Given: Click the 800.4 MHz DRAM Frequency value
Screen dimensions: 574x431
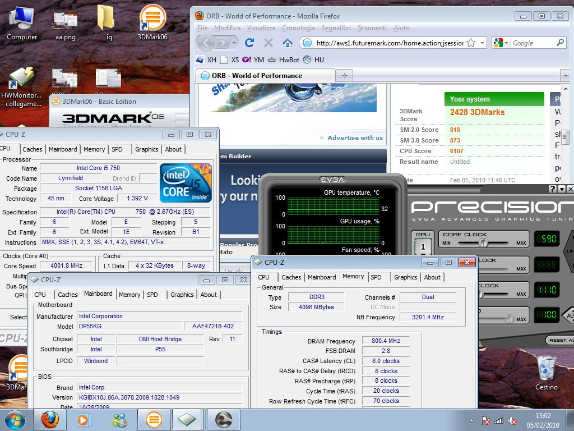Looking at the screenshot, I should (386, 341).
